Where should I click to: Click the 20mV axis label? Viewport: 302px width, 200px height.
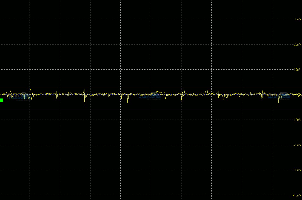(x=297, y=44)
